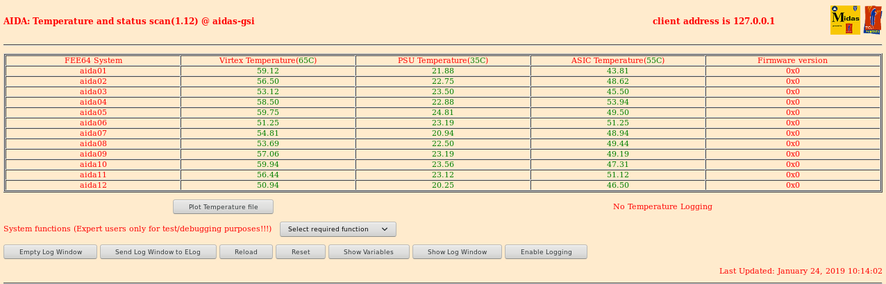Click aida12 firmware version 0x0

pos(793,185)
